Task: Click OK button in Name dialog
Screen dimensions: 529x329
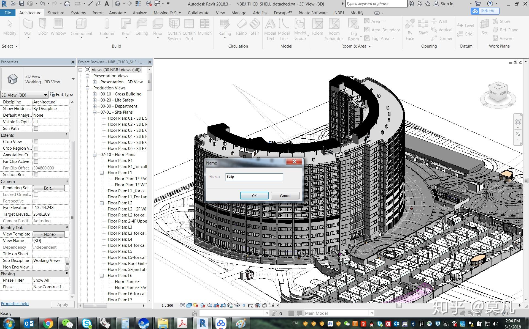Action: tap(254, 196)
